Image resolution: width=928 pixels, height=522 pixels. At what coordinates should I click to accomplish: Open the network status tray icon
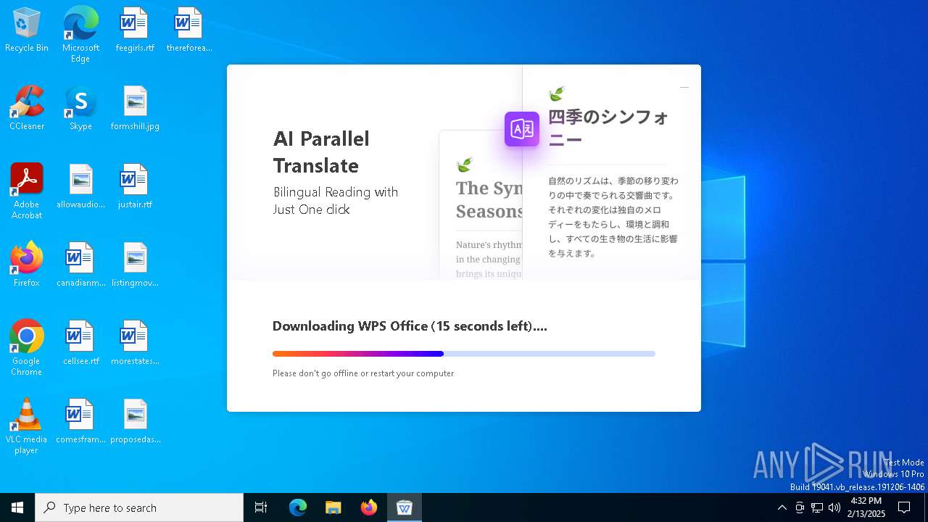click(x=817, y=507)
